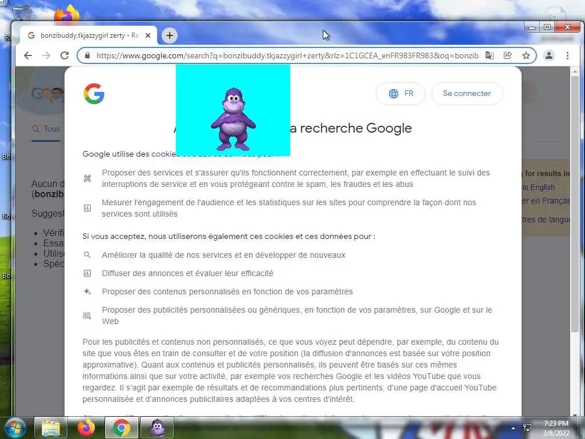
Task: Open a new Chrome tab
Action: (170, 35)
